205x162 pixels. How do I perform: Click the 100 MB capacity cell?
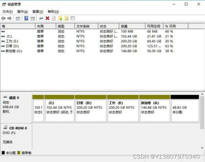pyautogui.click(x=127, y=32)
